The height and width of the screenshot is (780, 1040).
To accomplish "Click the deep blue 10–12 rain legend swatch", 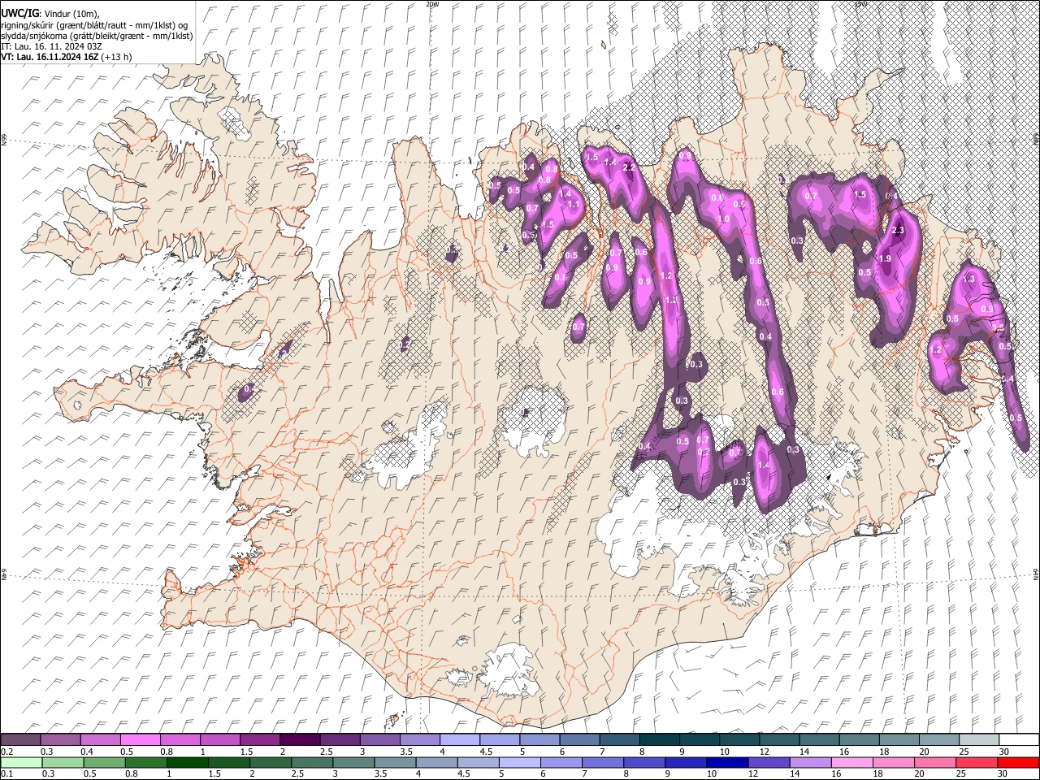I will point(728,762).
